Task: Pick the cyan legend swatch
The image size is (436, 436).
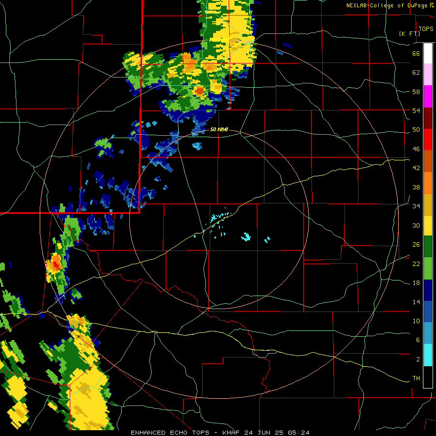Action: pos(428,355)
